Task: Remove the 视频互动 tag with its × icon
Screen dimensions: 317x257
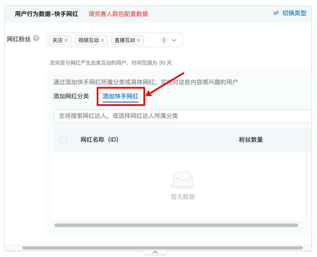Action: pyautogui.click(x=102, y=40)
